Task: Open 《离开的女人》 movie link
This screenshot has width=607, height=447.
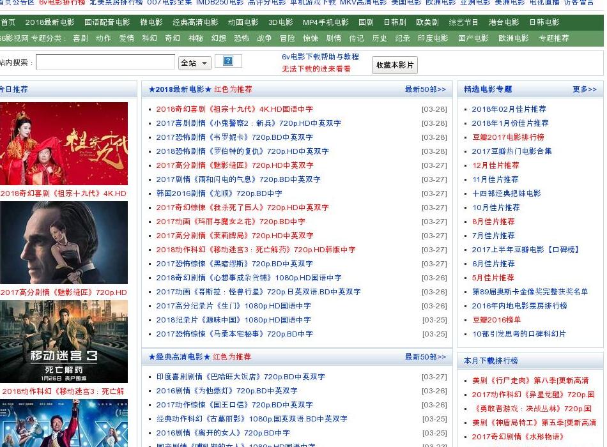Action: pos(223,433)
